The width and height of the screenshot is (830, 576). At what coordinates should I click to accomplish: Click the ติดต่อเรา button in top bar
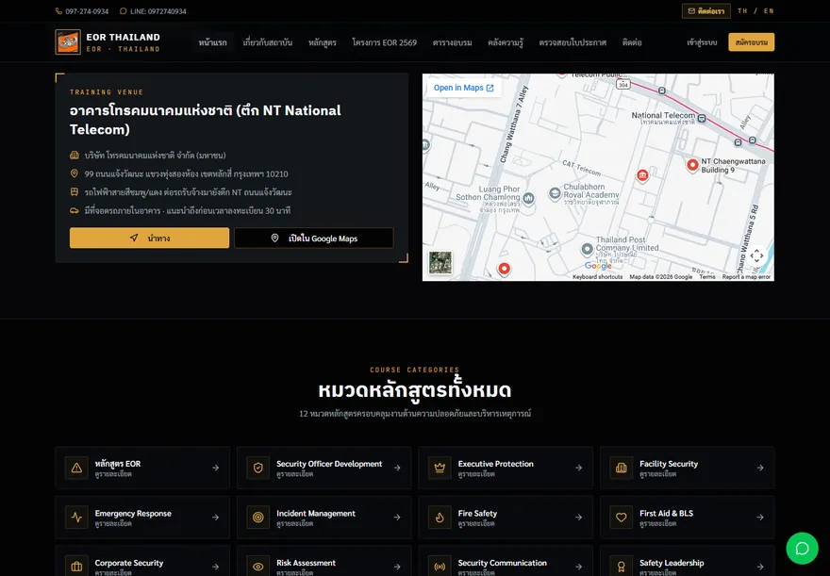706,11
